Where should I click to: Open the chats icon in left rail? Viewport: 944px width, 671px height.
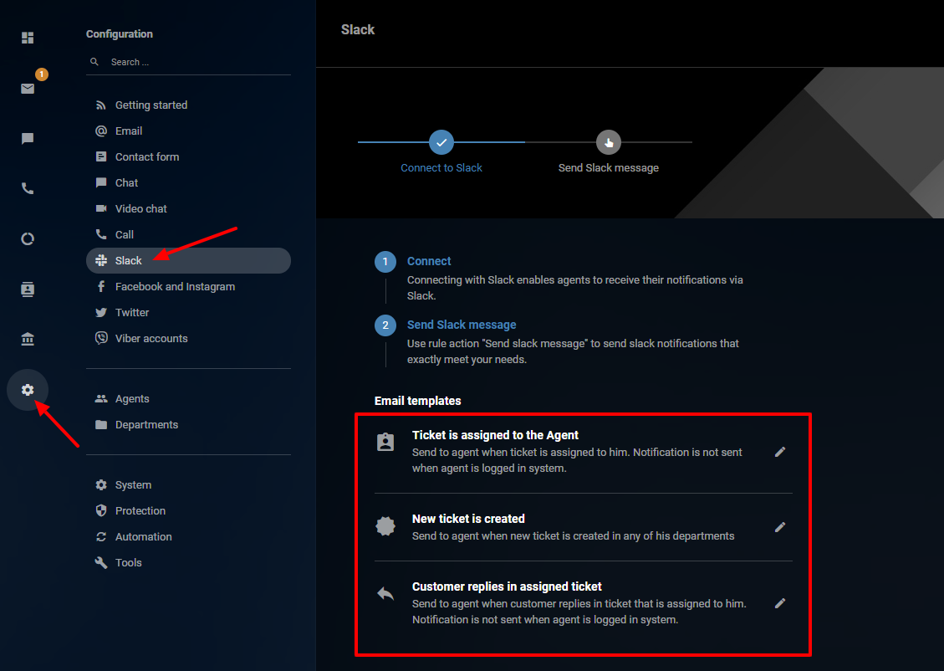pyautogui.click(x=28, y=139)
